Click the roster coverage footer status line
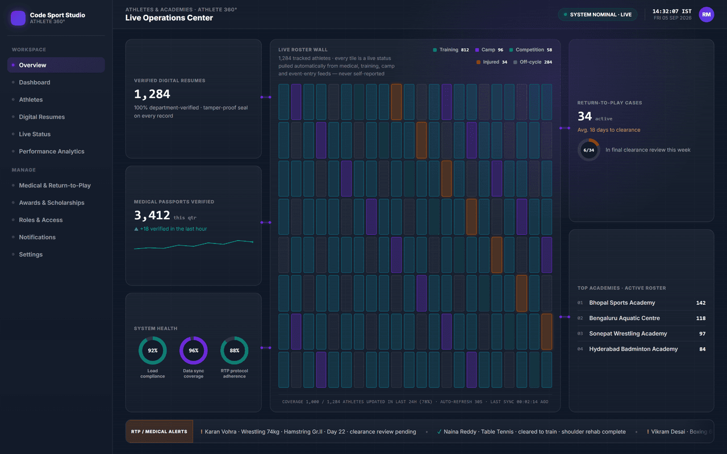Viewport: 727px width, 454px height. 415,402
